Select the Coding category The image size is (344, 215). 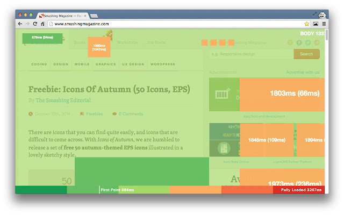[39, 64]
